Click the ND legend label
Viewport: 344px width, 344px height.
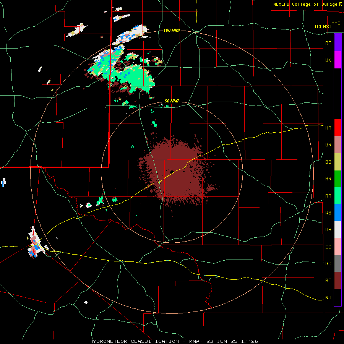[x=328, y=298]
